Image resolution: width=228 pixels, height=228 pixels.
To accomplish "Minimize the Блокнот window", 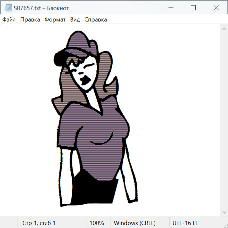I will tap(170, 8).
